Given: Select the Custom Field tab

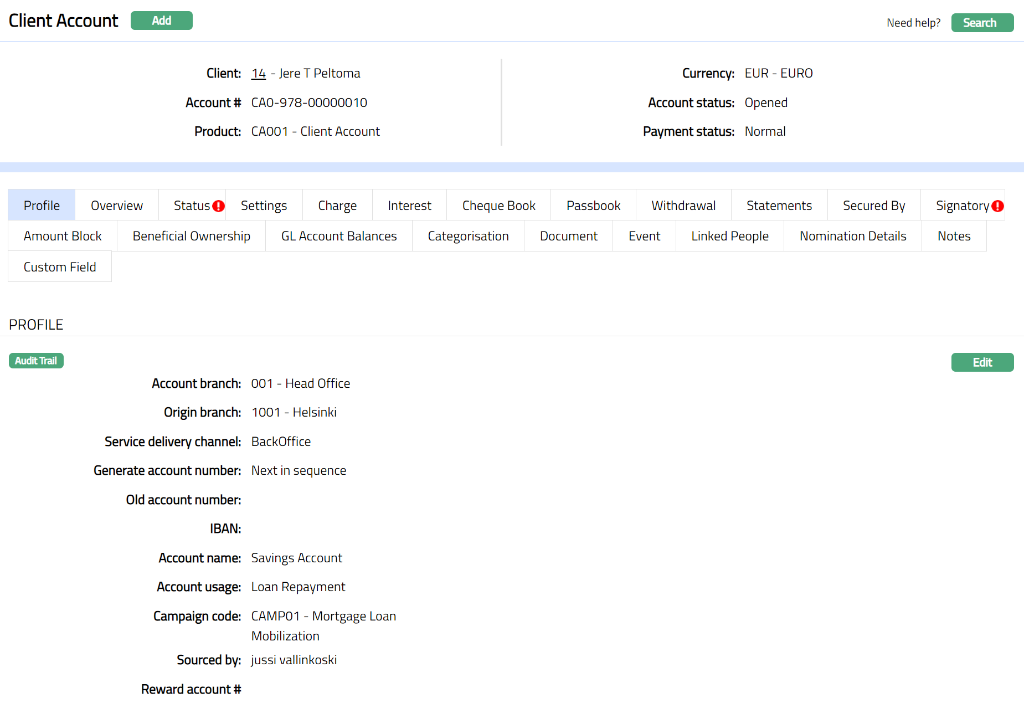Looking at the screenshot, I should coord(60,267).
